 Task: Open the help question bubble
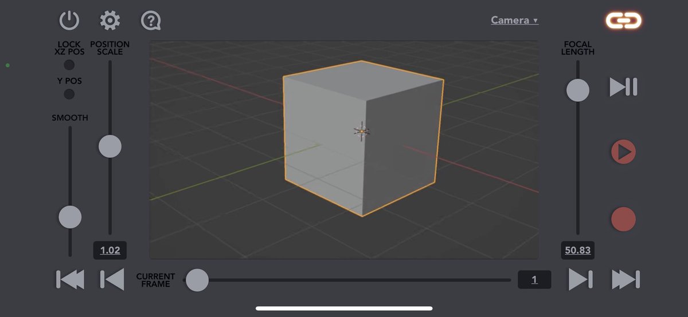click(151, 21)
